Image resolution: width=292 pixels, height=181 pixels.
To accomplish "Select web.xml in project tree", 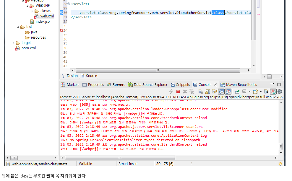I will click(47, 16).
